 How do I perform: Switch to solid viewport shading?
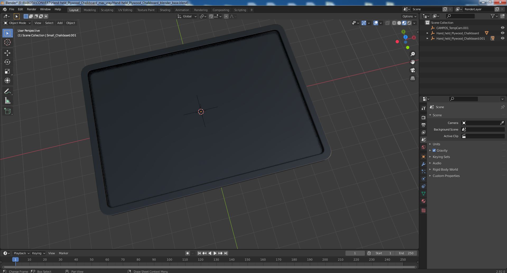coord(399,23)
